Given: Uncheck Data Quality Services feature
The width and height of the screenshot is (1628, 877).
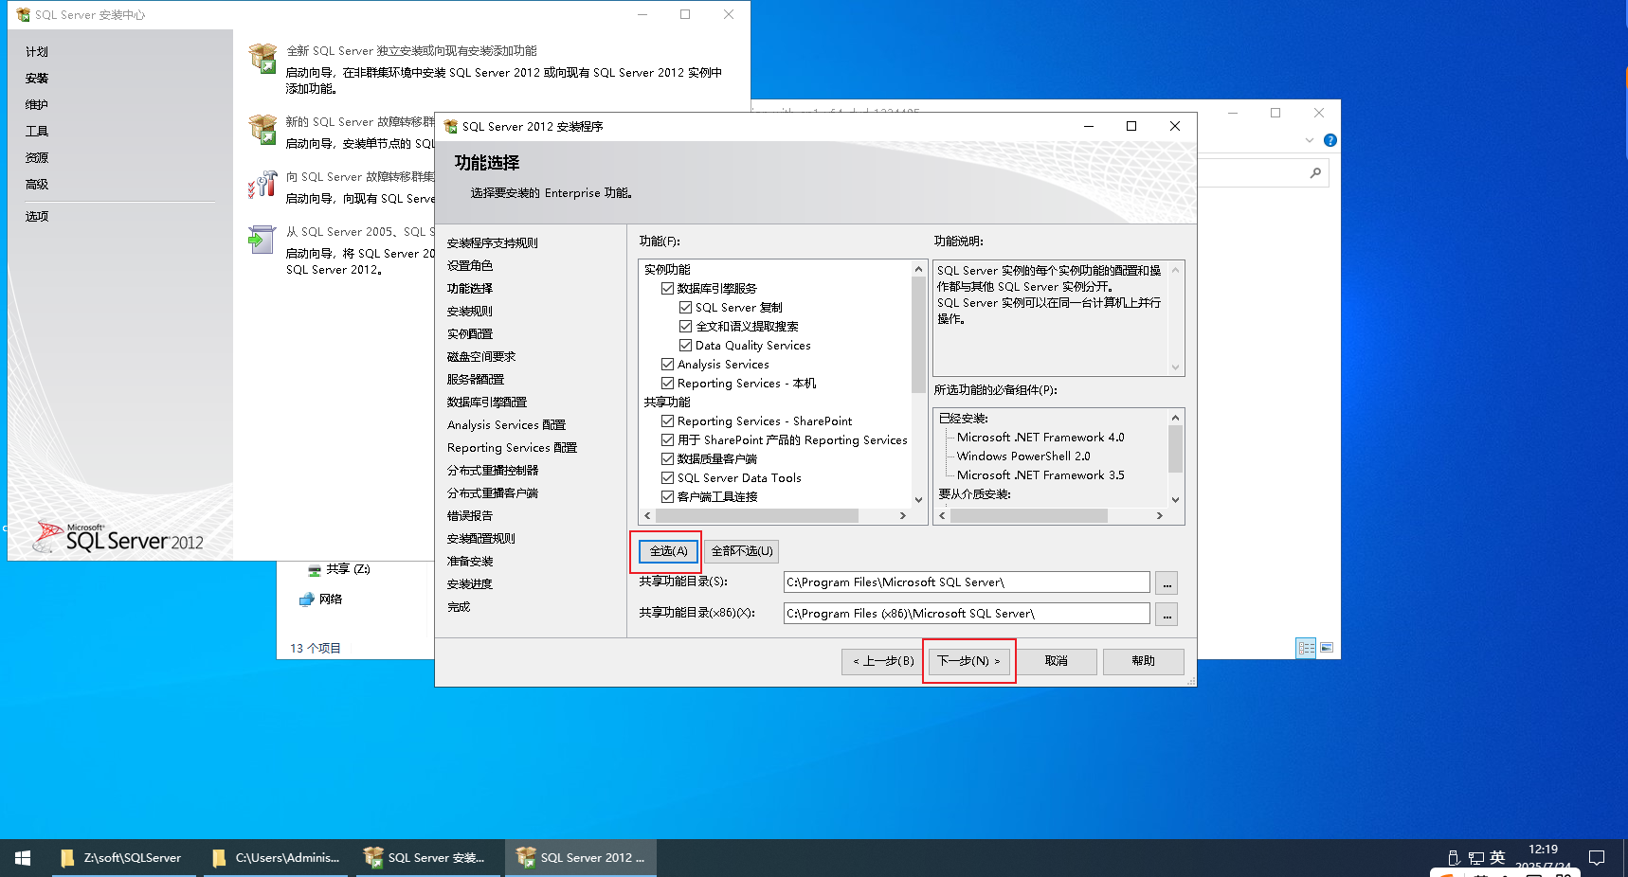Looking at the screenshot, I should tap(685, 346).
